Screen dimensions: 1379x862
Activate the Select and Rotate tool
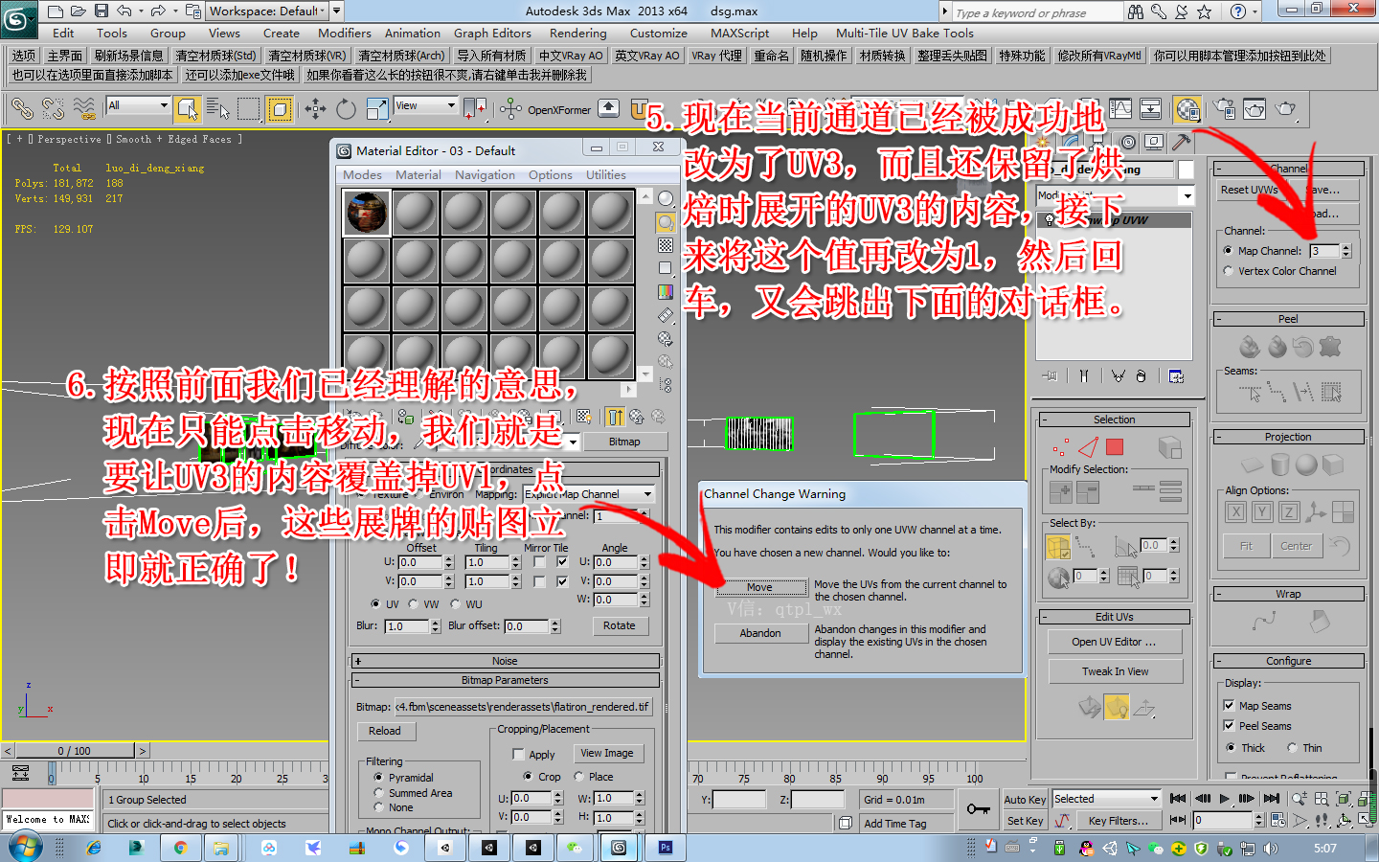click(347, 109)
